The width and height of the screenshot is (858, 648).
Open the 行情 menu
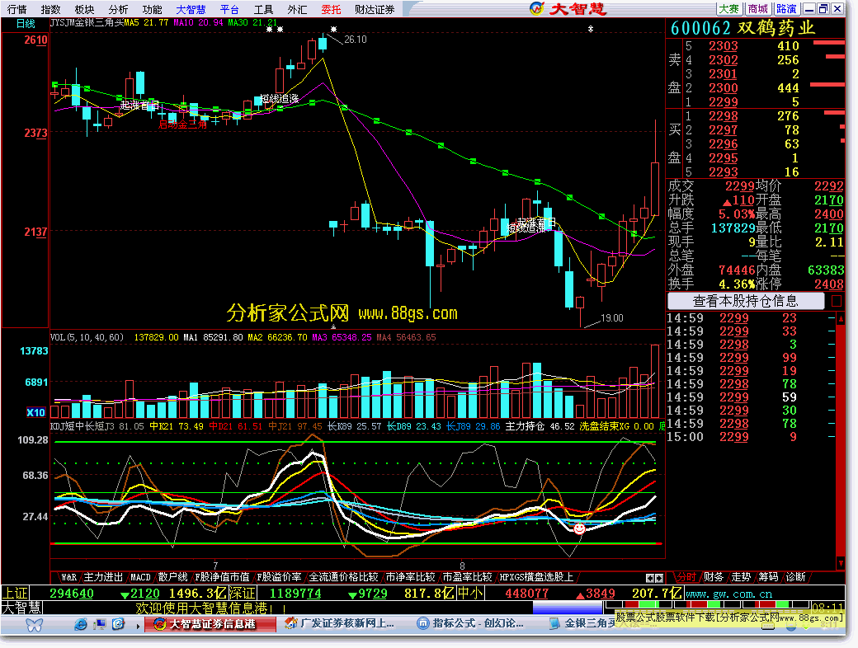pyautogui.click(x=17, y=9)
